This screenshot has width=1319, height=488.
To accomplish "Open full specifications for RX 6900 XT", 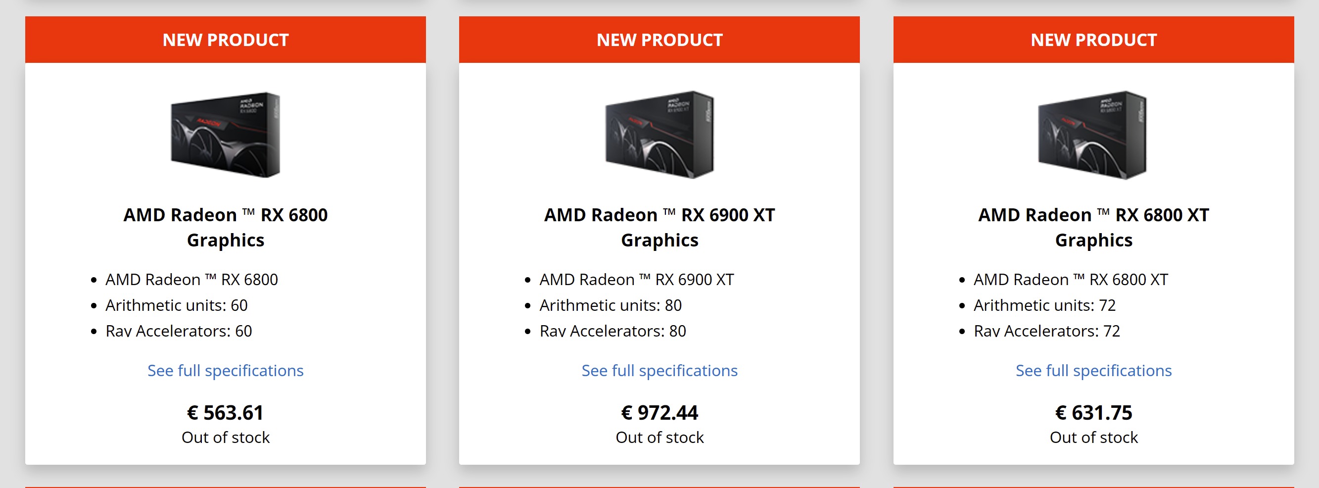I will [659, 370].
